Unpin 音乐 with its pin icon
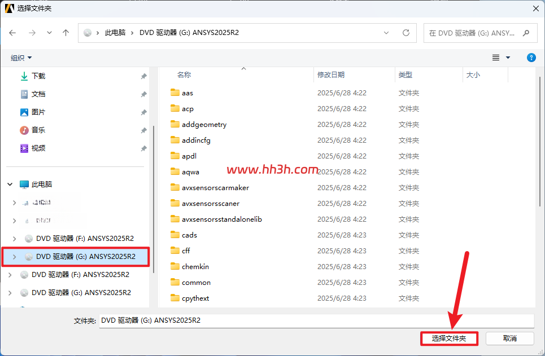 [x=143, y=130]
